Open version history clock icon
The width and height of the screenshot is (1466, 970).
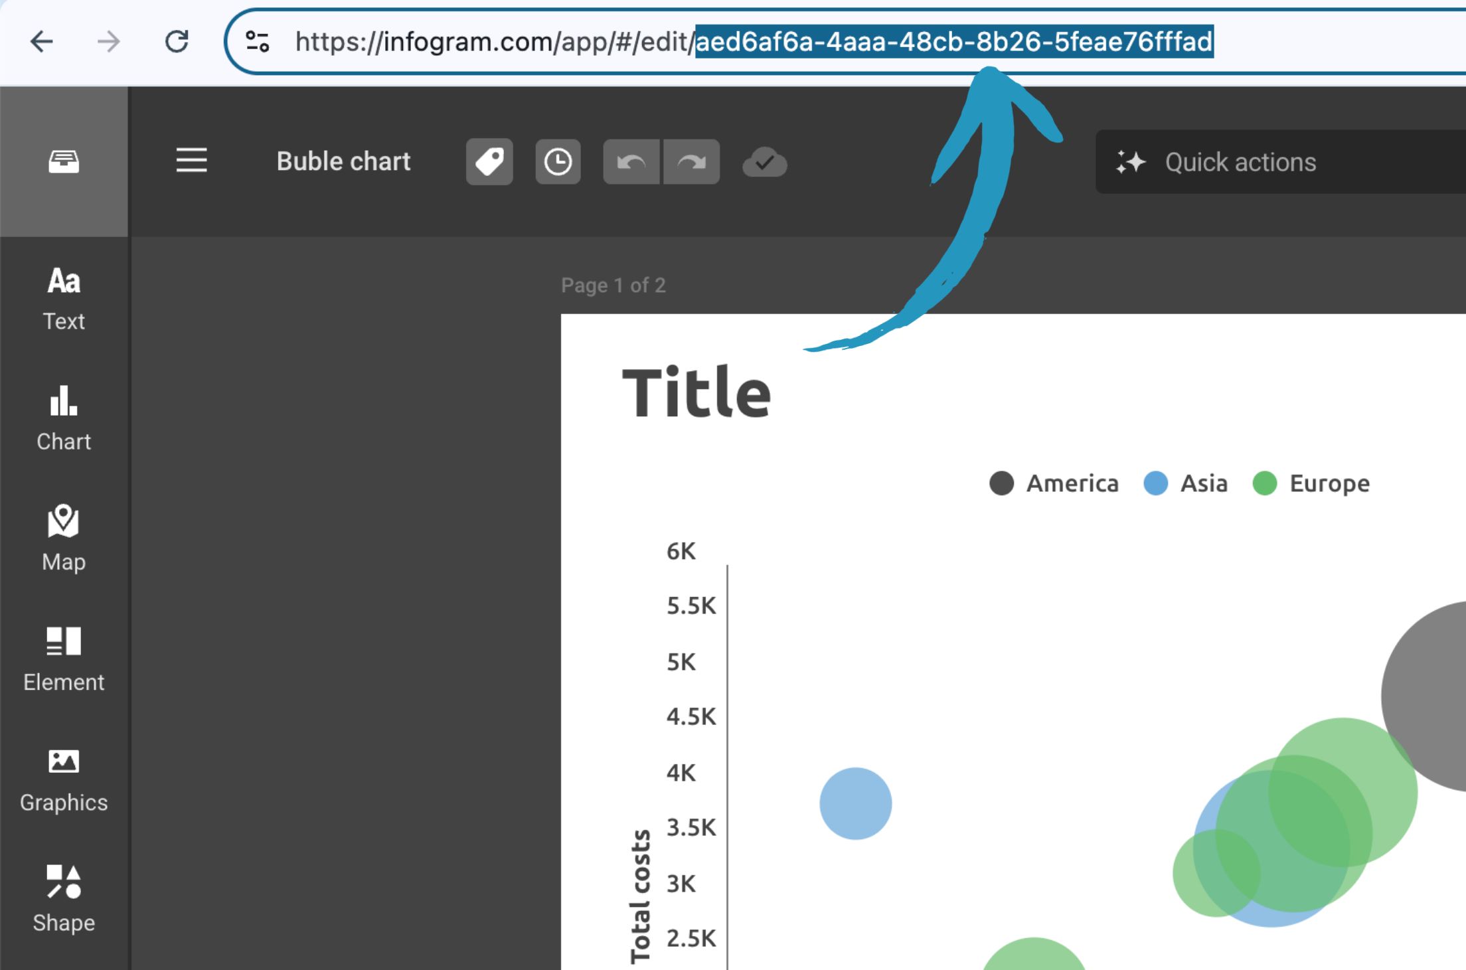click(558, 161)
